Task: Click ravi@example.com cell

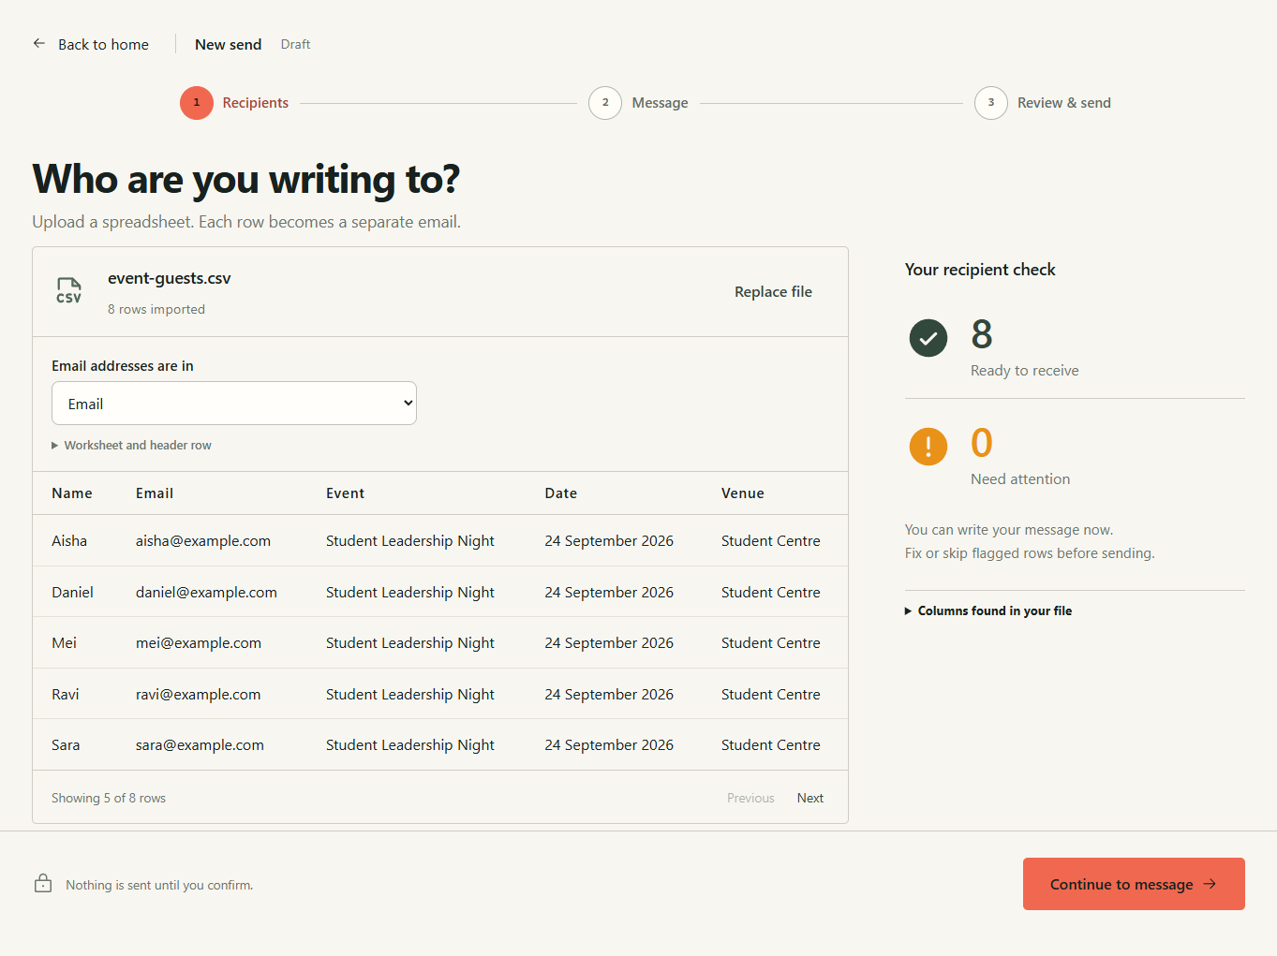Action: pos(199,695)
